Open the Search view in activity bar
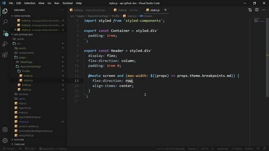269x151 pixels. tap(5, 22)
